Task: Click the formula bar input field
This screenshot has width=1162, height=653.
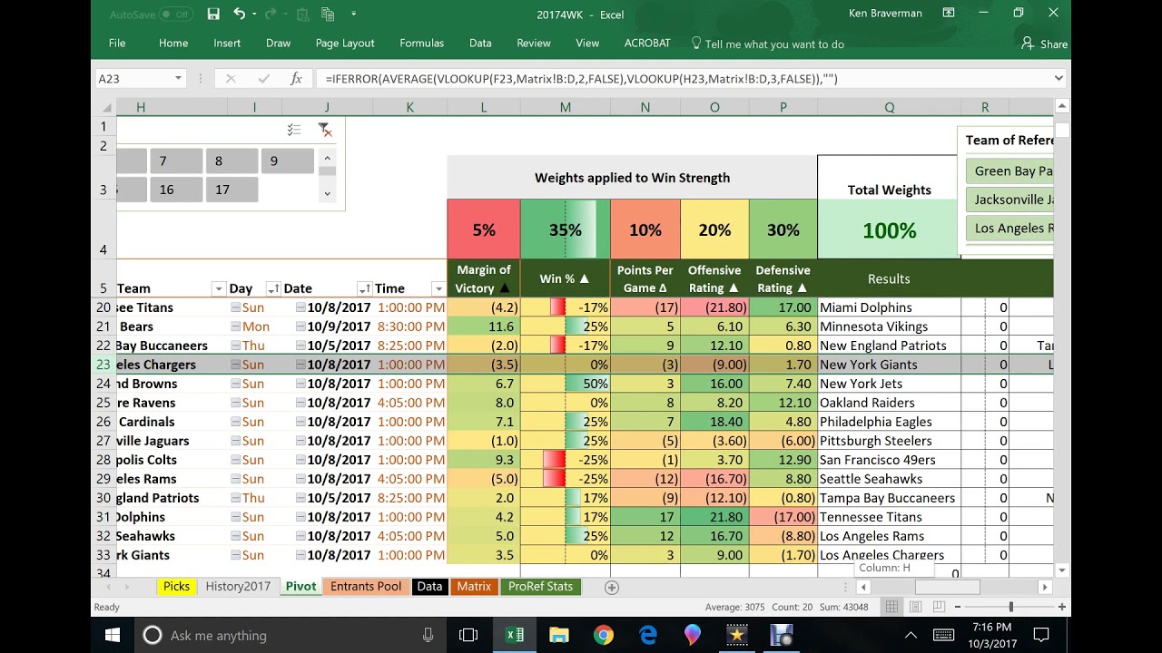Action: coord(683,79)
